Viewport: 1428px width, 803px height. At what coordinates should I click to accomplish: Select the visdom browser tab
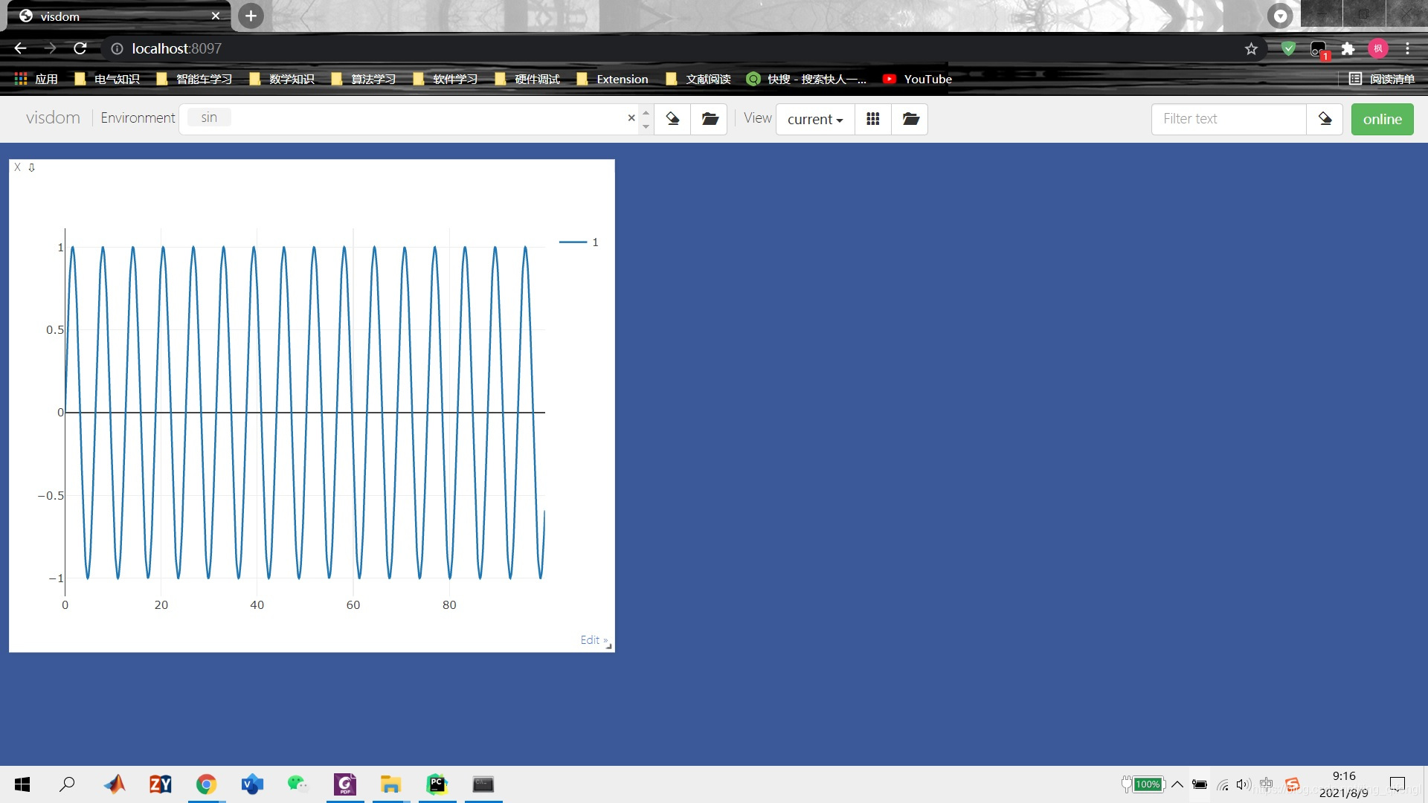(112, 16)
